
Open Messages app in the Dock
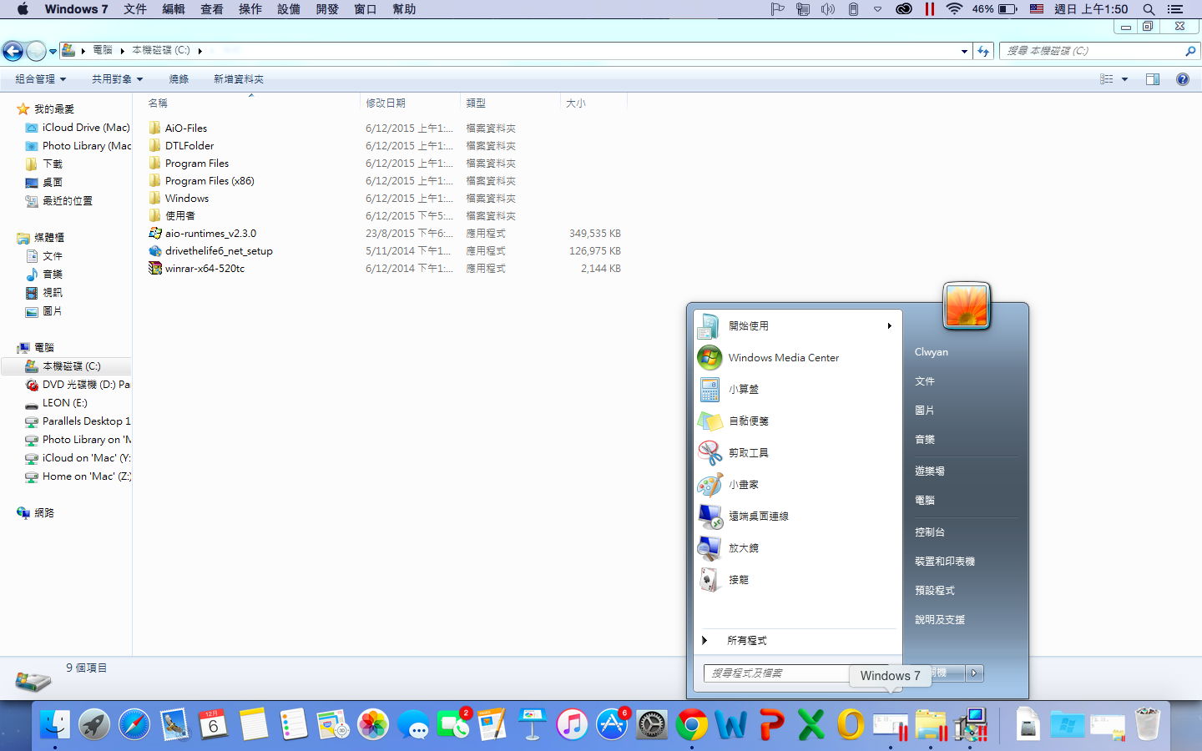pyautogui.click(x=413, y=724)
